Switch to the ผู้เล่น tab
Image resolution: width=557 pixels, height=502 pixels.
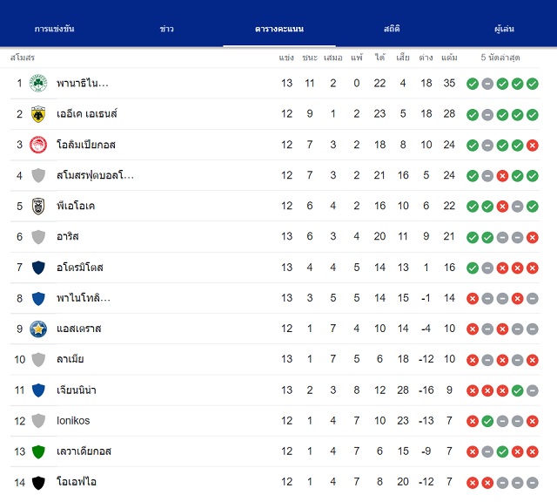(x=504, y=29)
